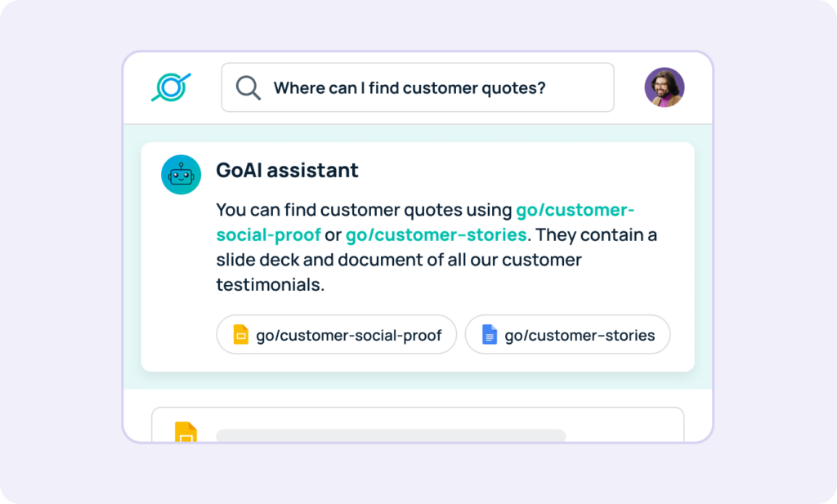Focus the search field containing the customer quotes question
The width and height of the screenshot is (837, 504).
[x=418, y=87]
